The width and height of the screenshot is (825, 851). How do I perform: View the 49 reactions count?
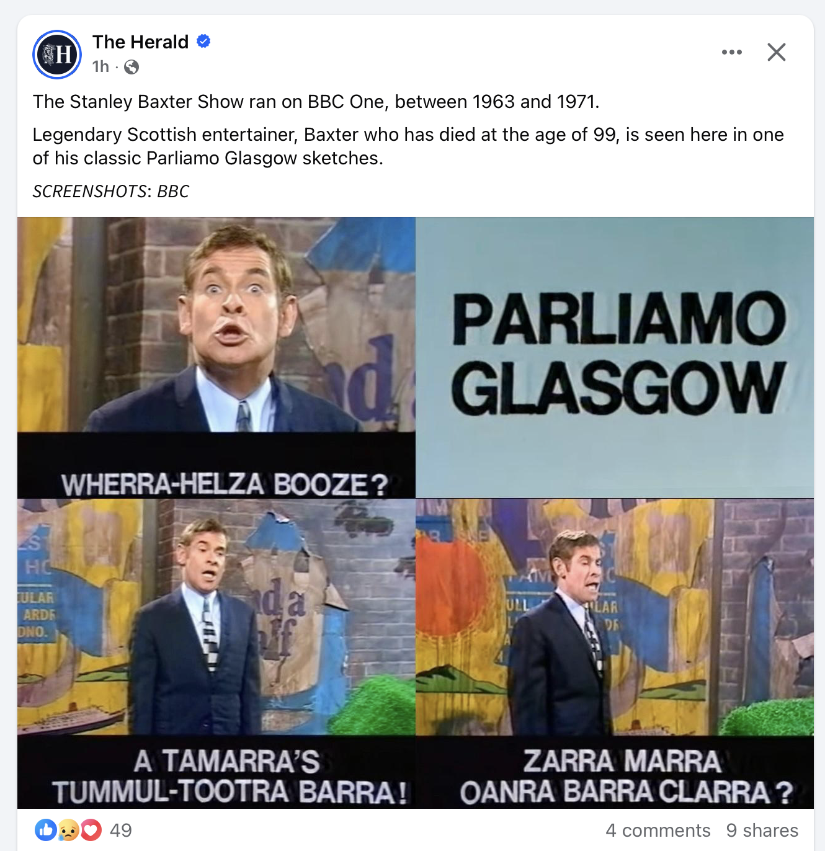(121, 830)
